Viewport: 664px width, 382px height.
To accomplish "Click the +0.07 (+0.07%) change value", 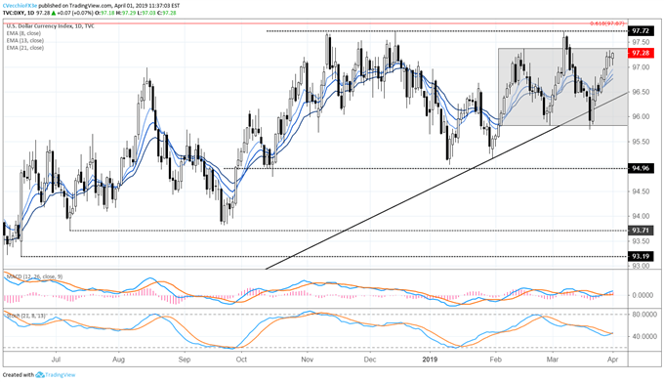I will [75, 13].
